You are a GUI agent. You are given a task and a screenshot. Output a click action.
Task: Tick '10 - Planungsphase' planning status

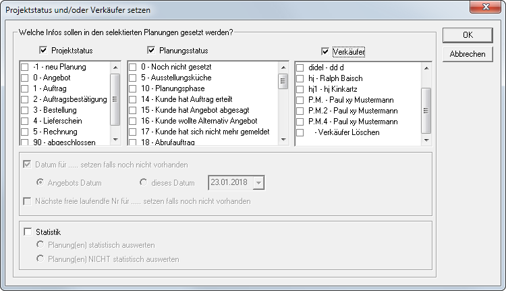(x=133, y=88)
